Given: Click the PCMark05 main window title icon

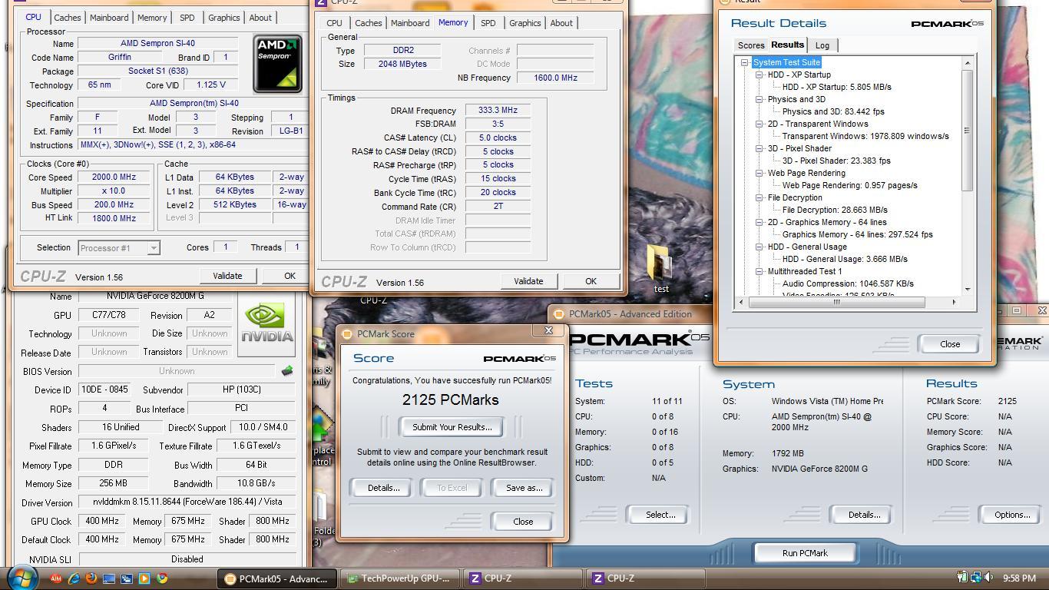Looking at the screenshot, I should pyautogui.click(x=559, y=313).
